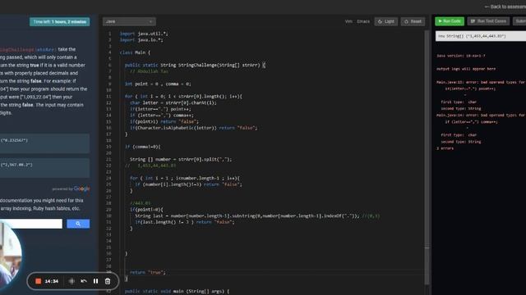Viewport: 526px width, 295px height.
Task: Click the recorder drag grip icon
Action: click(x=72, y=281)
